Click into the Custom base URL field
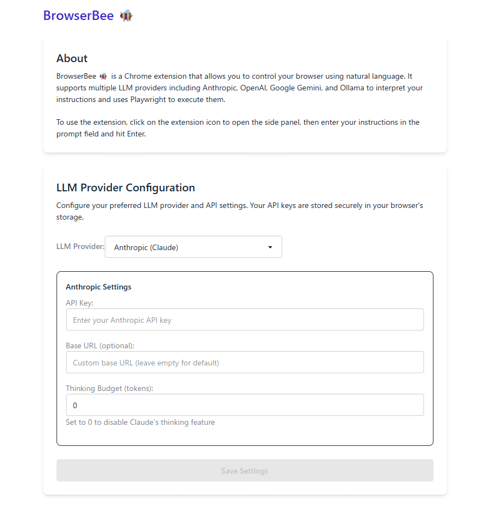This screenshot has height=508, width=490. coord(244,363)
